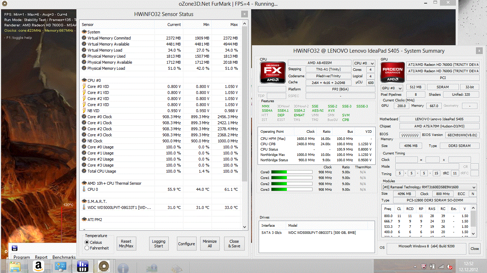Click the Core1 load bar
This screenshot has height=273, width=487.
[292, 178]
